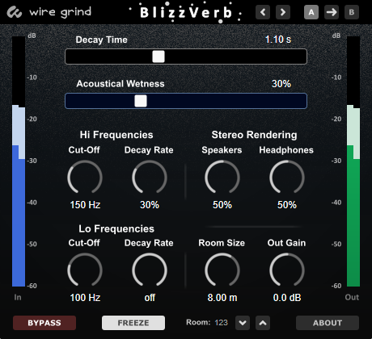Click the 0.0 dB out gain value

[287, 298]
